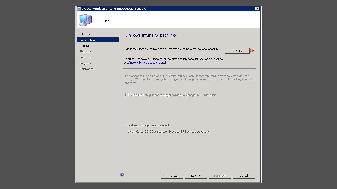This screenshot has height=189, width=337.
Task: Click the Summary button at the bottom
Action: (x=220, y=175)
